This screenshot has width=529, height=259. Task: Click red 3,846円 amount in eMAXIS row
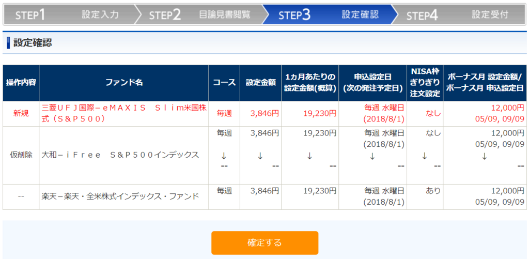(264, 114)
